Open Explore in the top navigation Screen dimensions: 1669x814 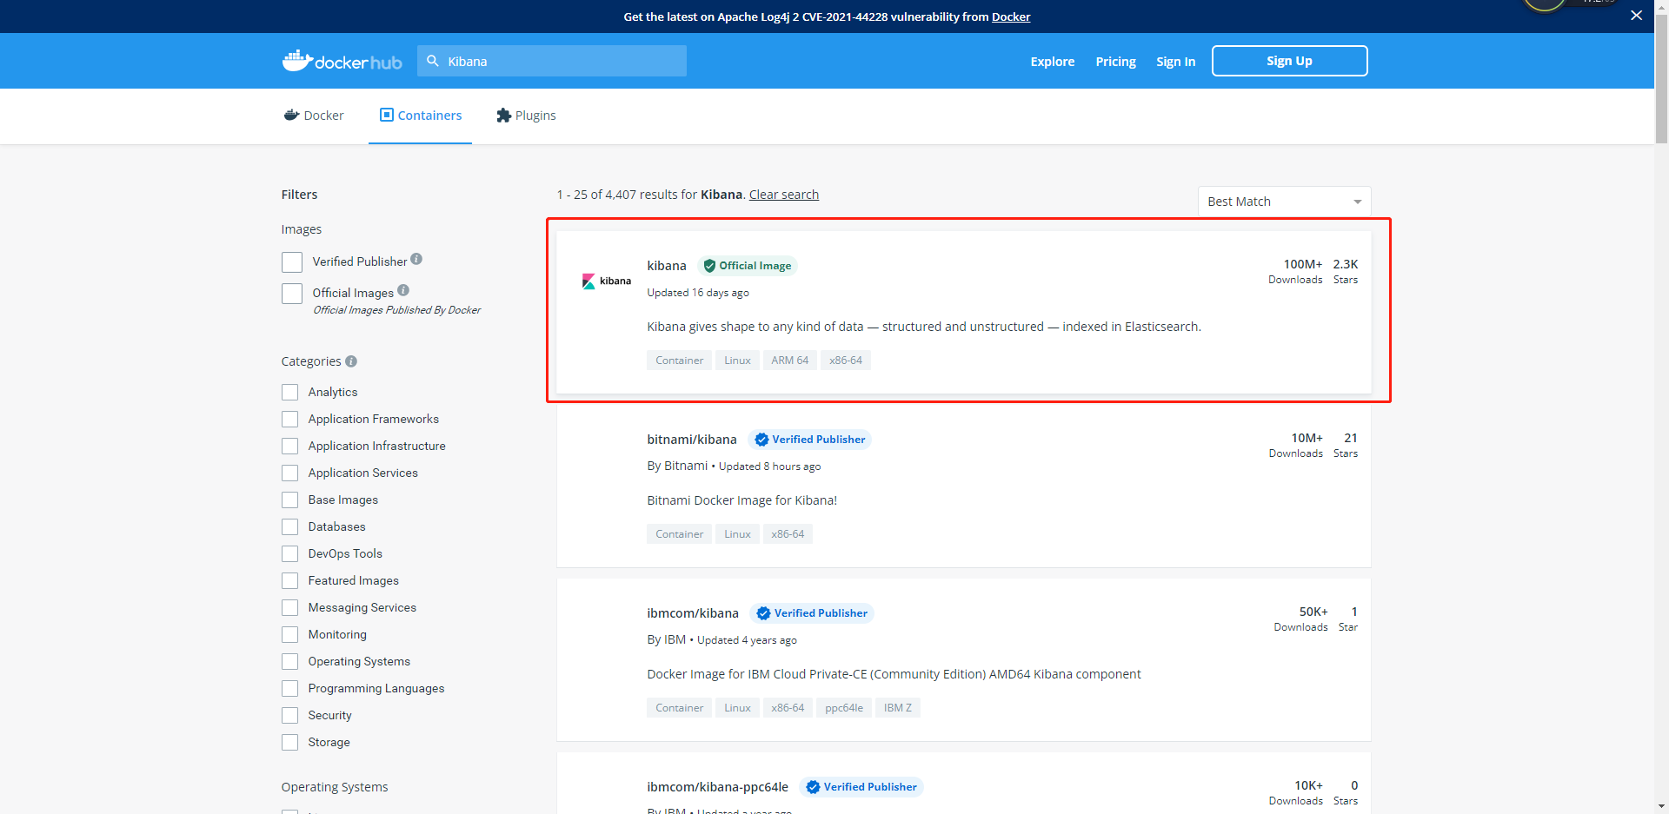click(1053, 62)
